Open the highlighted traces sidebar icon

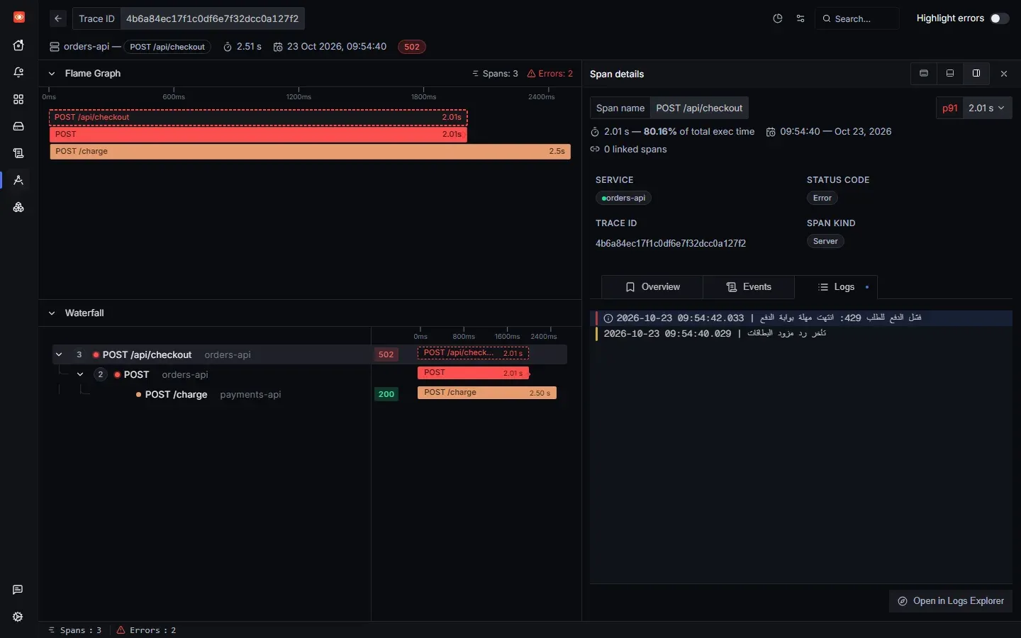pos(18,180)
